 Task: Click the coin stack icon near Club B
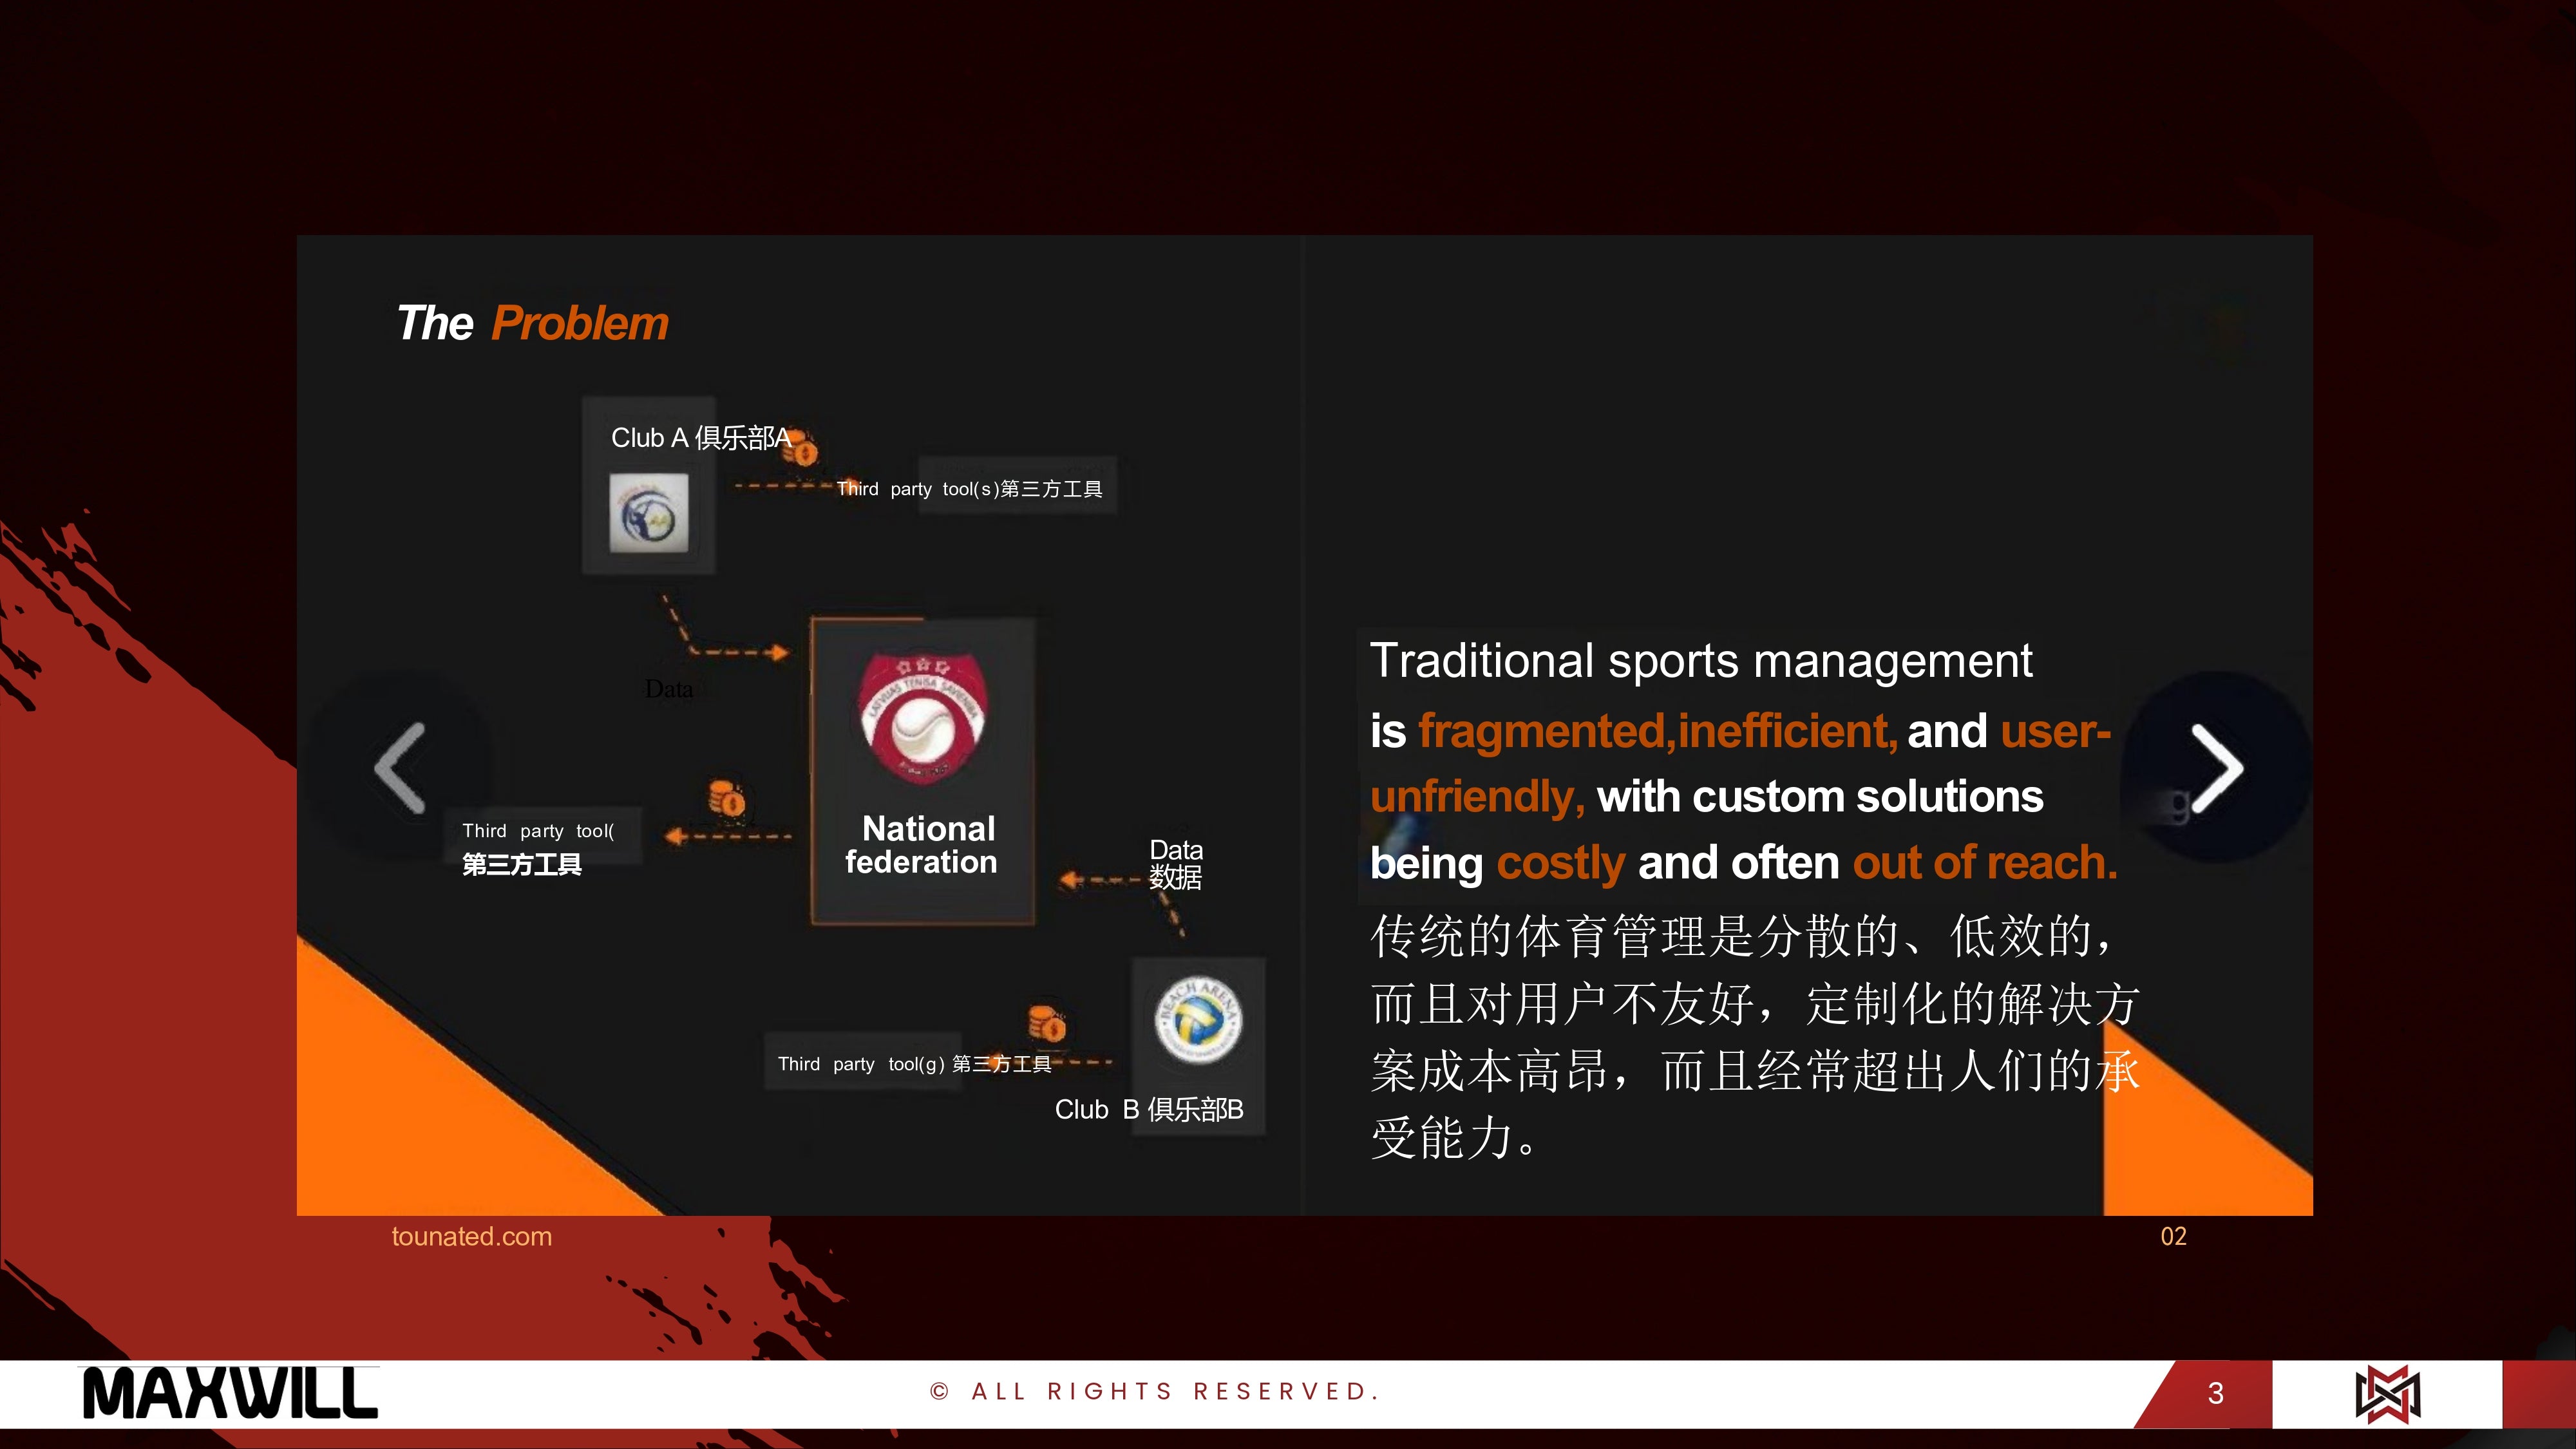[1047, 1024]
